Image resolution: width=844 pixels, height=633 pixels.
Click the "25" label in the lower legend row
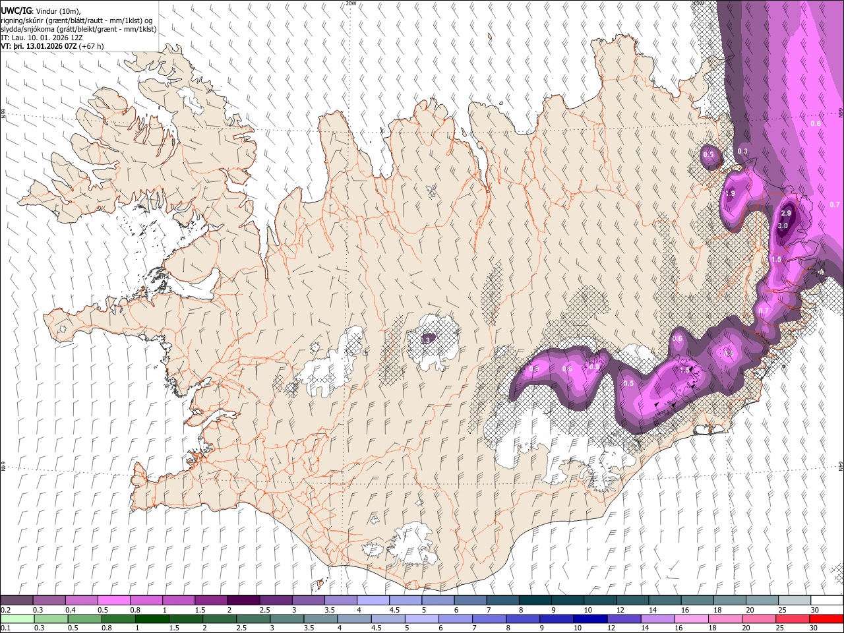pos(781,628)
